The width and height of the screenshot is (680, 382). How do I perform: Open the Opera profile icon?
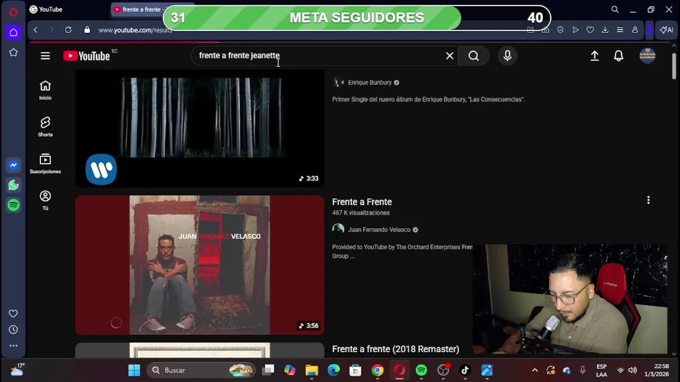[x=634, y=30]
